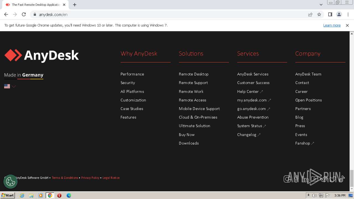
Task: Open the Twitter social icon
Action: click(x=333, y=179)
